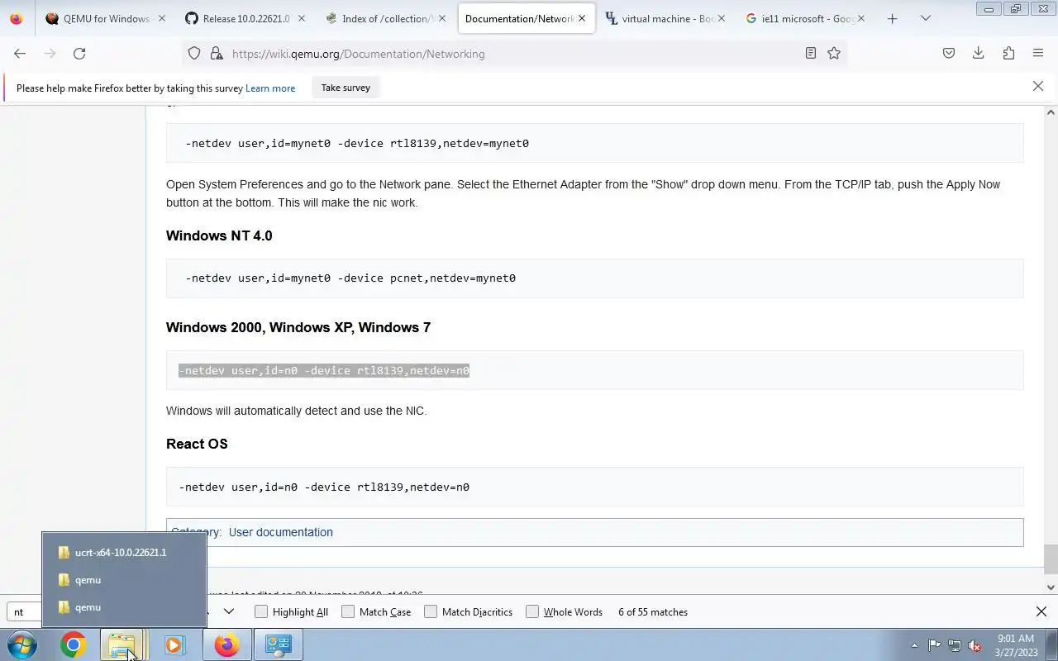This screenshot has height=661, width=1058.
Task: Open a new tab
Action: pos(892,18)
